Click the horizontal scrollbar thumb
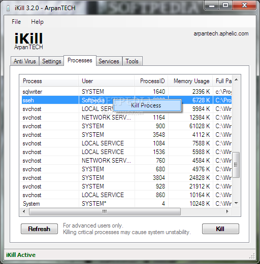 pos(105,211)
